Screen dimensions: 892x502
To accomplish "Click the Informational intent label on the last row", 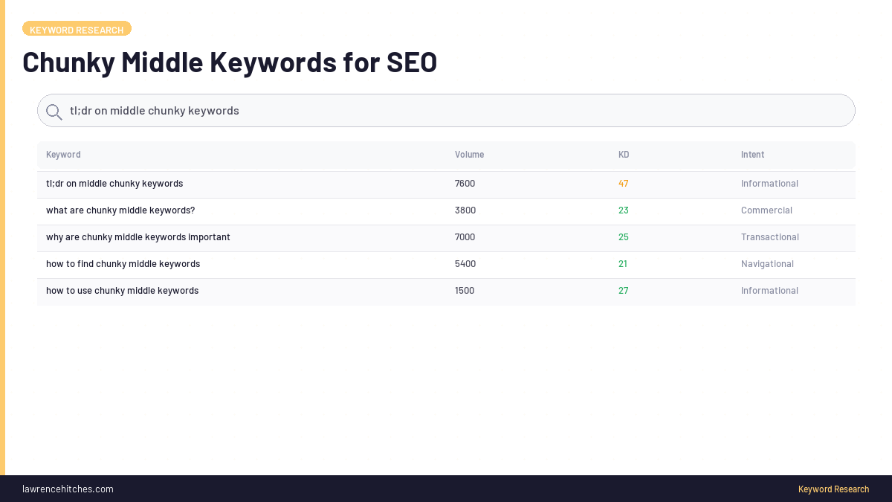I will [769, 290].
